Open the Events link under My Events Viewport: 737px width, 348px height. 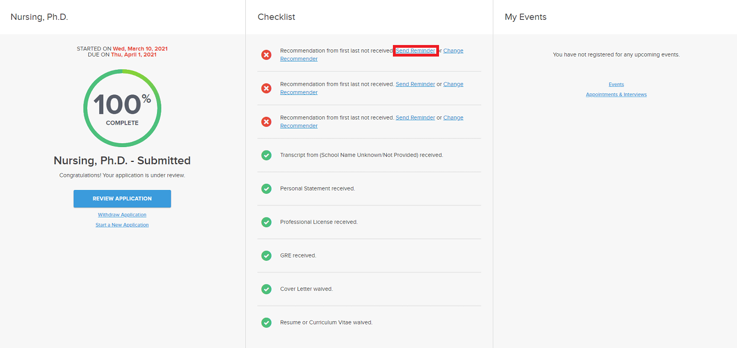pos(616,85)
